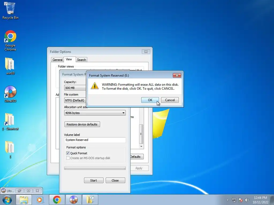Click the advanced settings scrollbar thumb
This screenshot has width=274, height=205.
[141, 134]
